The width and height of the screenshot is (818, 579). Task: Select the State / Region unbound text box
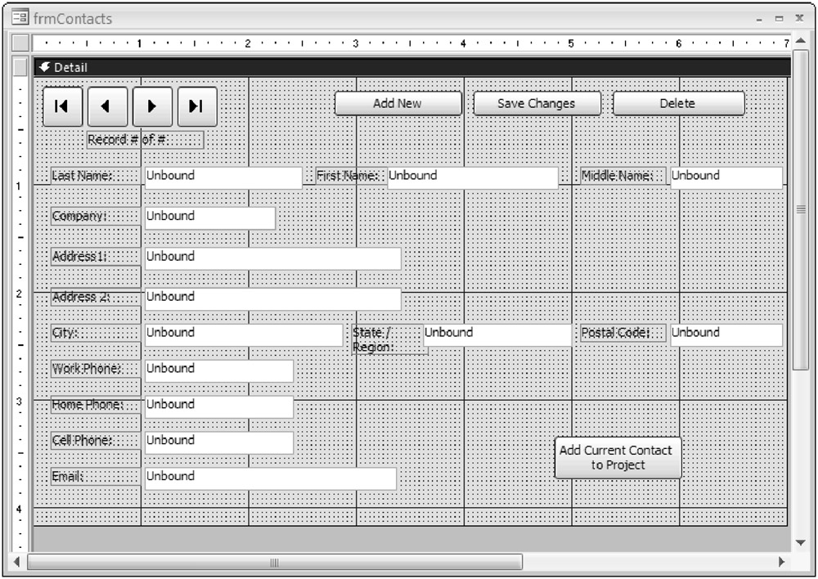pyautogui.click(x=497, y=334)
